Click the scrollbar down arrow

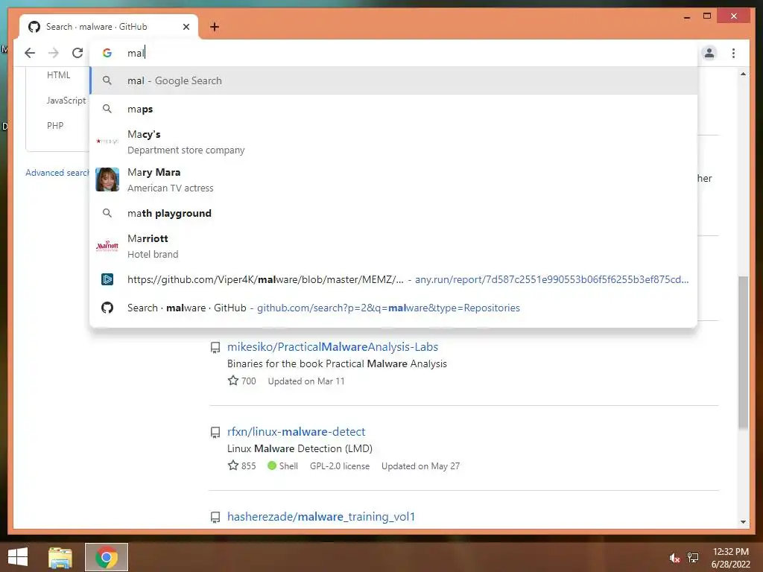pyautogui.click(x=743, y=522)
